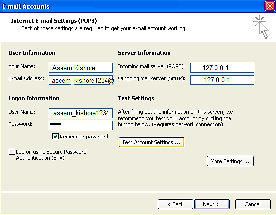The image size is (276, 215).
Task: Click the E-mail Accounts title bar
Action: tap(132, 6)
